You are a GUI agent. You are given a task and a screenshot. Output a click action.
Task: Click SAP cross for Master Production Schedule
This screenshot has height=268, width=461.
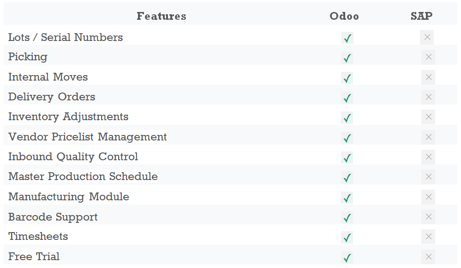[428, 177]
